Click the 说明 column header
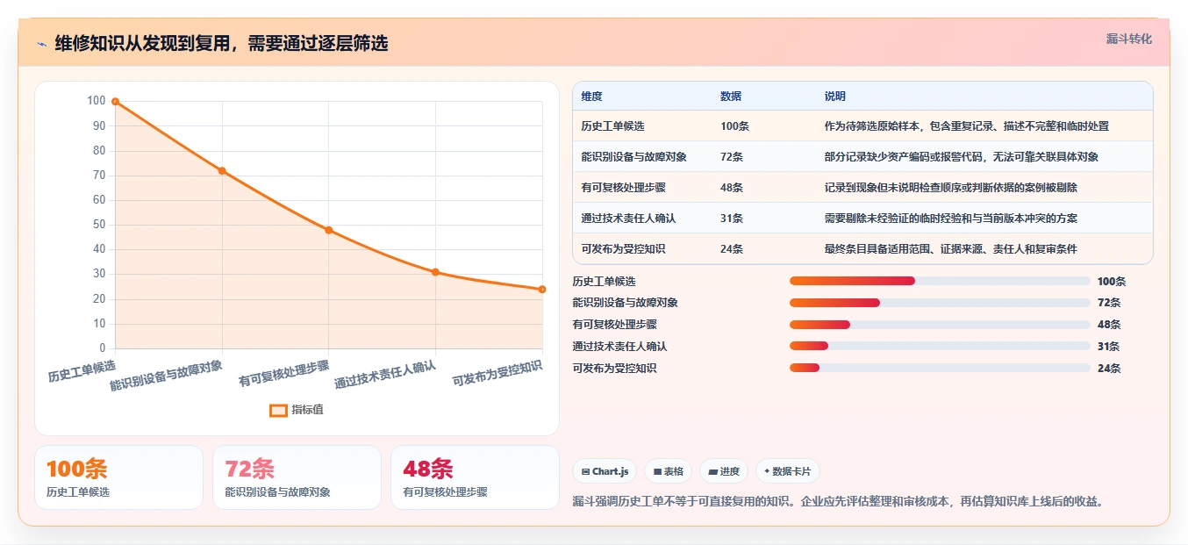Viewport: 1188px width, 545px height. point(834,97)
